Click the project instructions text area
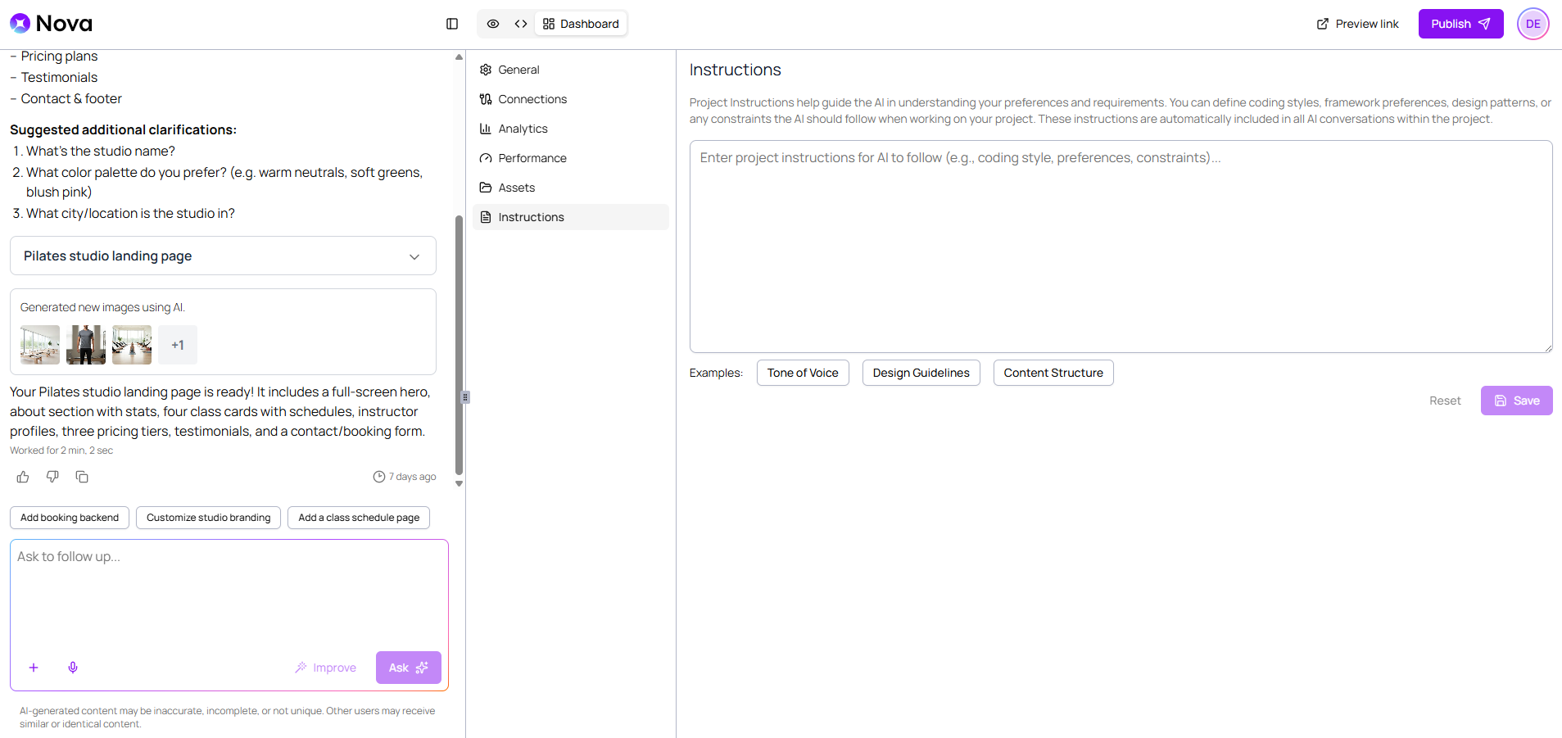 coord(1121,247)
